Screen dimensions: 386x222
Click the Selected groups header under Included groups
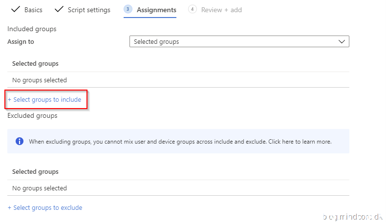(35, 64)
